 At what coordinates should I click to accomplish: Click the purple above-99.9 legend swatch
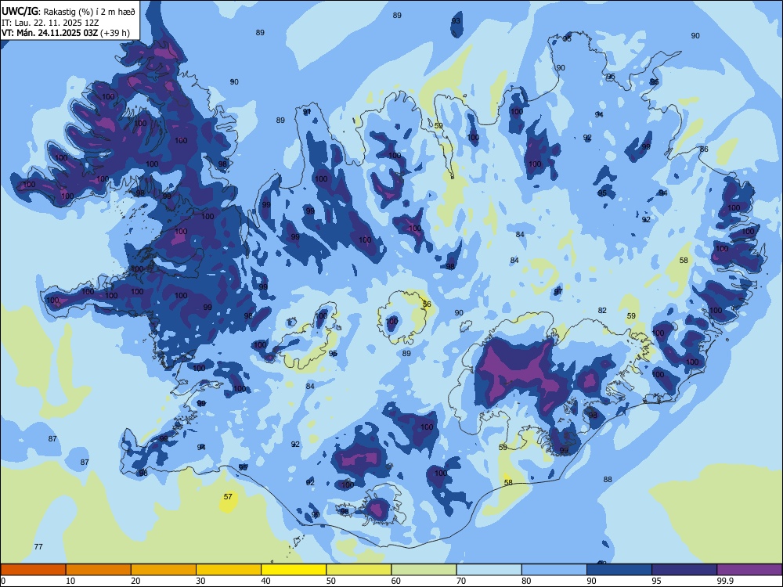[x=749, y=570]
